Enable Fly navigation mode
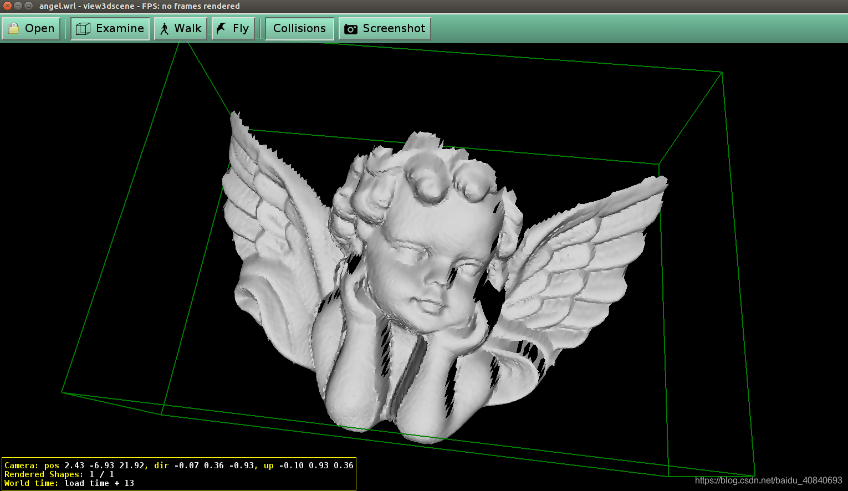The width and height of the screenshot is (848, 491). [x=233, y=28]
